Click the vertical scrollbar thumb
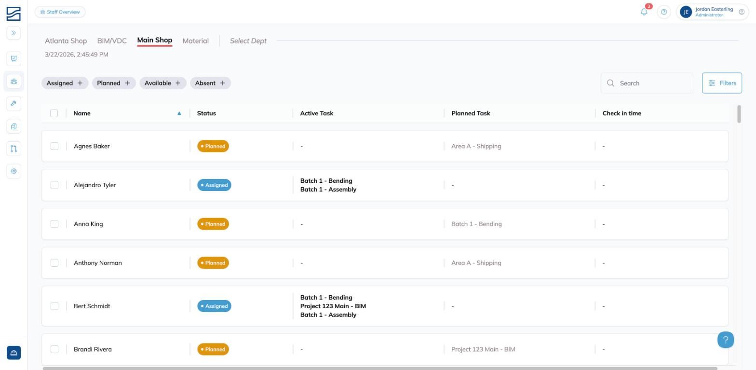This screenshot has height=370, width=756. [x=739, y=114]
